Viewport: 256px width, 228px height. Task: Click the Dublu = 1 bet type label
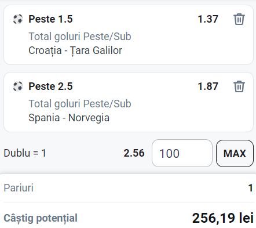(25, 153)
